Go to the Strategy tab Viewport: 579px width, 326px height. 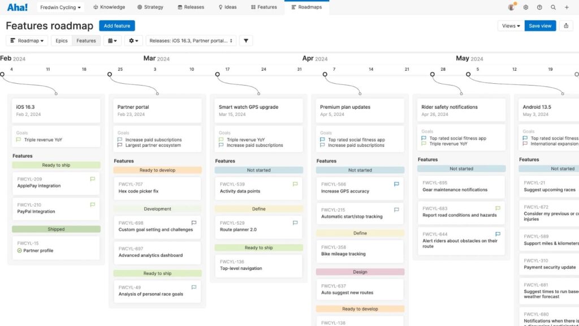click(150, 7)
